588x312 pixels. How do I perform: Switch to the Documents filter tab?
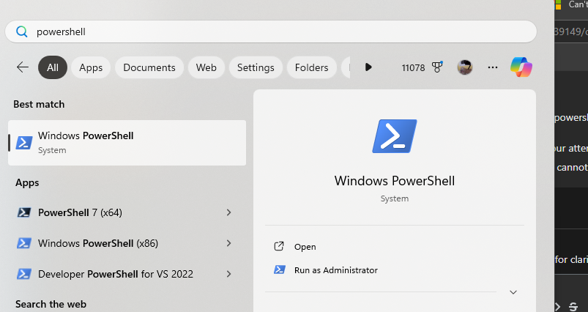tap(149, 67)
